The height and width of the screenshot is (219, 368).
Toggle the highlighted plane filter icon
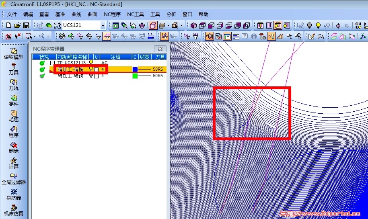click(107, 36)
